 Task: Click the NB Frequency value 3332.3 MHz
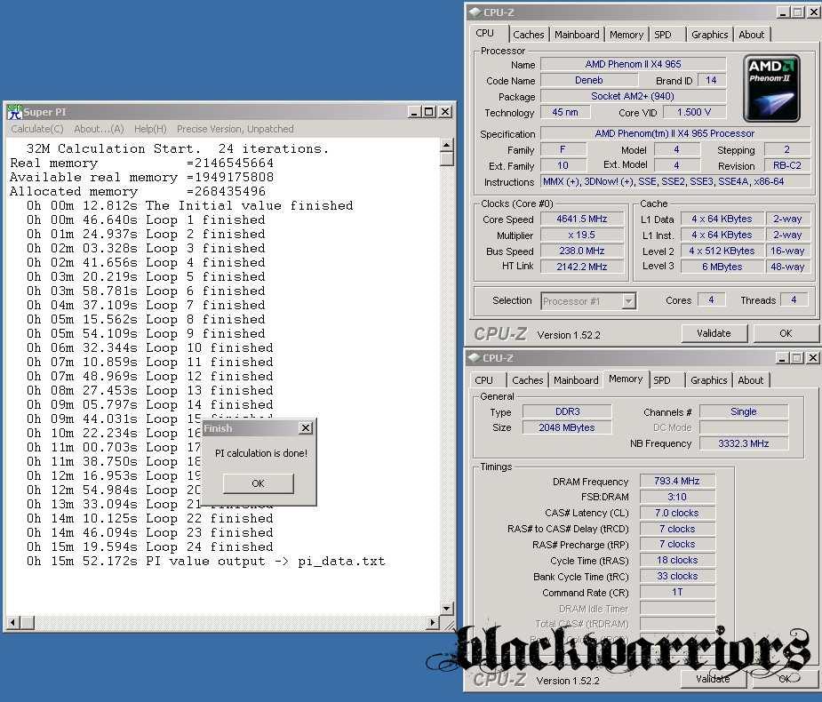(x=744, y=443)
